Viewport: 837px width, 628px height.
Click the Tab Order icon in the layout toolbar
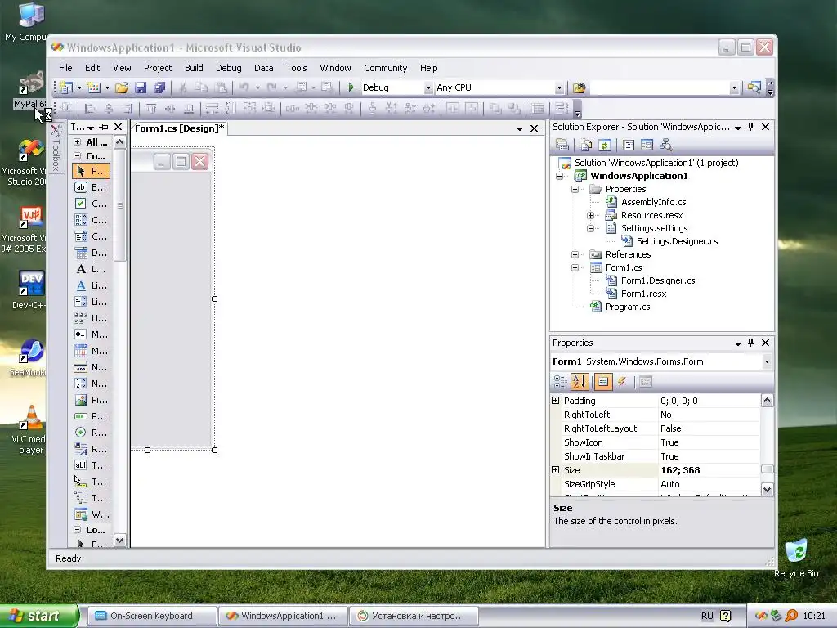click(x=561, y=109)
